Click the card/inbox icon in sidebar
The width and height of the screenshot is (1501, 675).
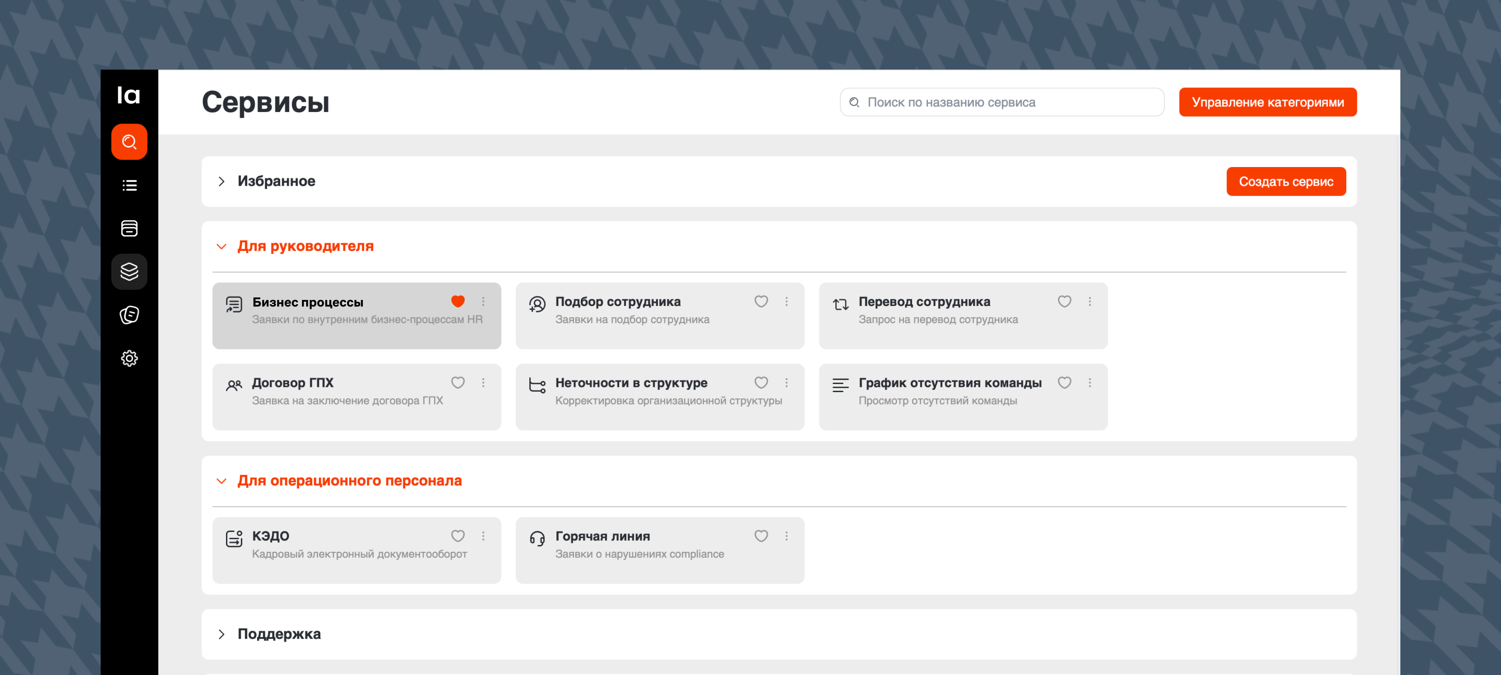pos(129,228)
